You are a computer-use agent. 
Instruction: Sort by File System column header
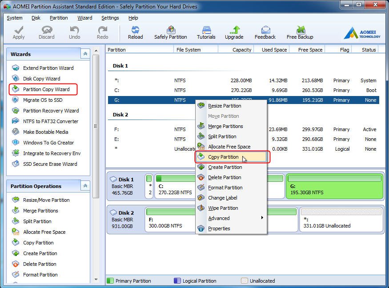coord(196,50)
